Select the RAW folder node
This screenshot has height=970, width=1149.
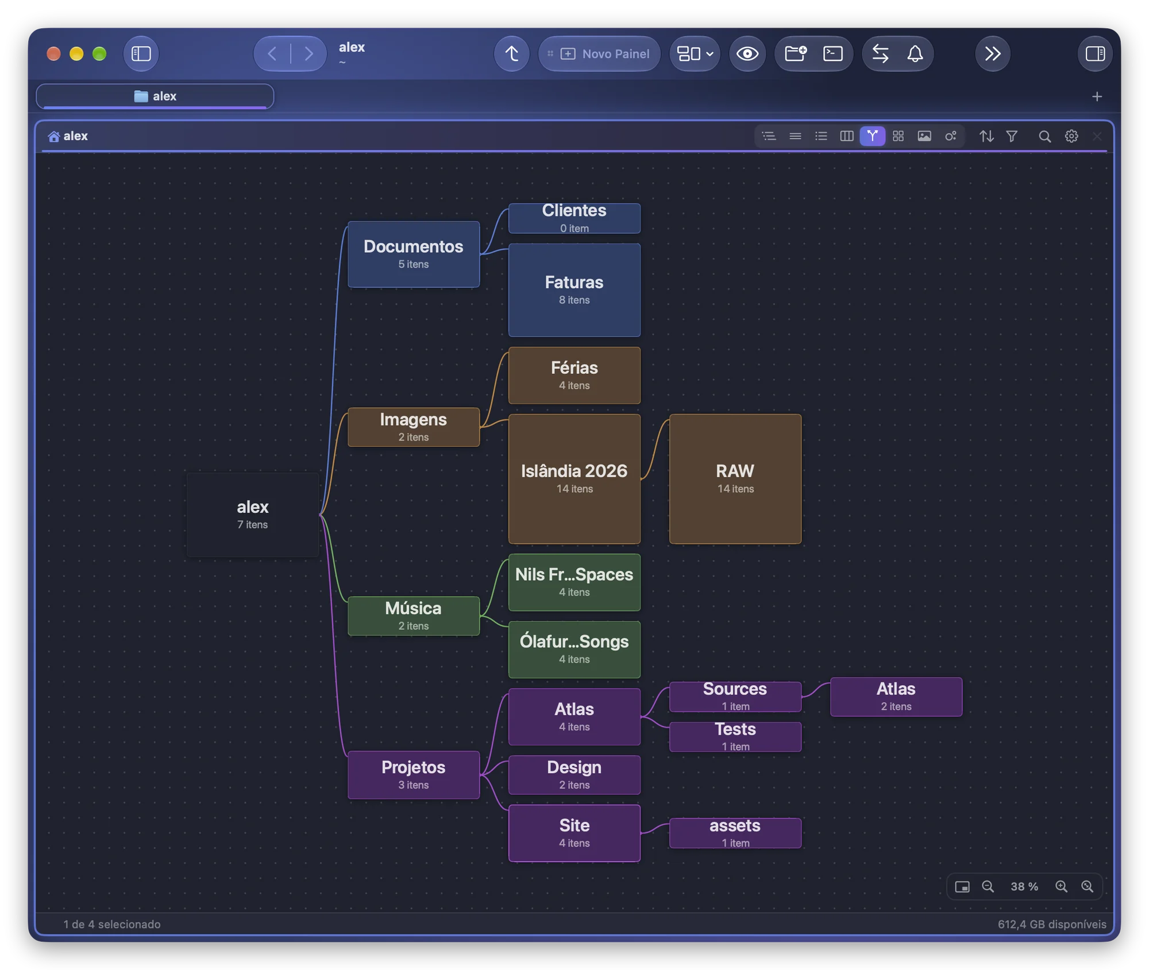point(735,479)
